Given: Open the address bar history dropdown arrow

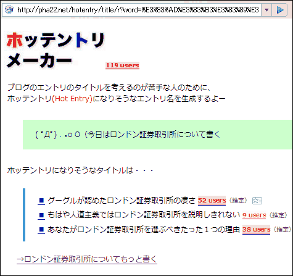Looking at the screenshot, I should 266,10.
